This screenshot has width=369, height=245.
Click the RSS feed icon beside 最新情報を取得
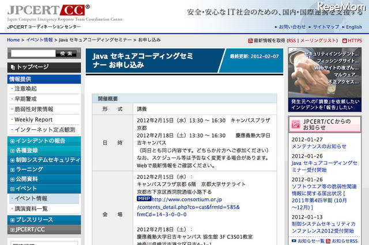click(250, 41)
